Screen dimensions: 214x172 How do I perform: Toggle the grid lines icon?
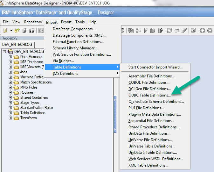click(x=169, y=31)
